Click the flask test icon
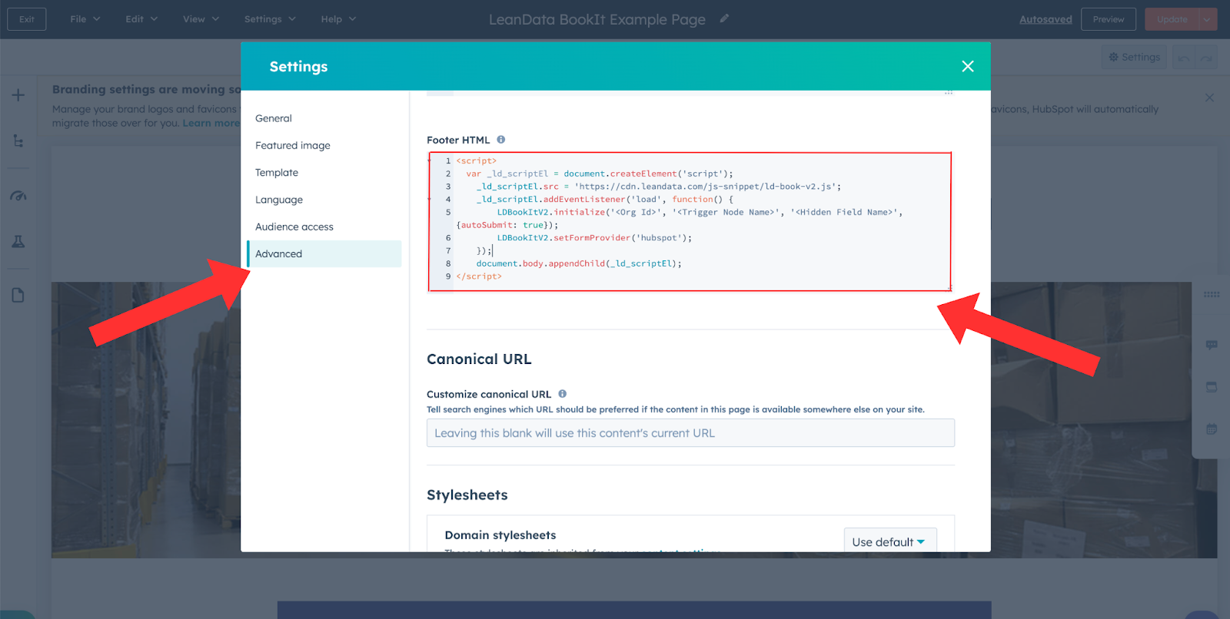The image size is (1230, 619). 18,242
